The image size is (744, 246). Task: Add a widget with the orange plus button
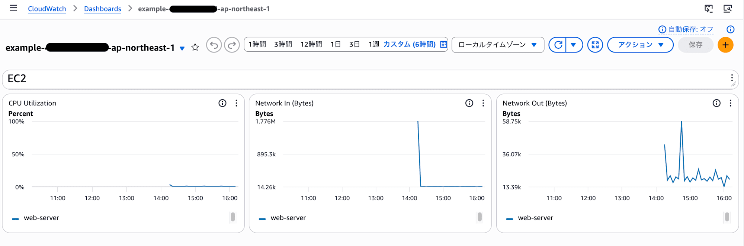click(725, 45)
